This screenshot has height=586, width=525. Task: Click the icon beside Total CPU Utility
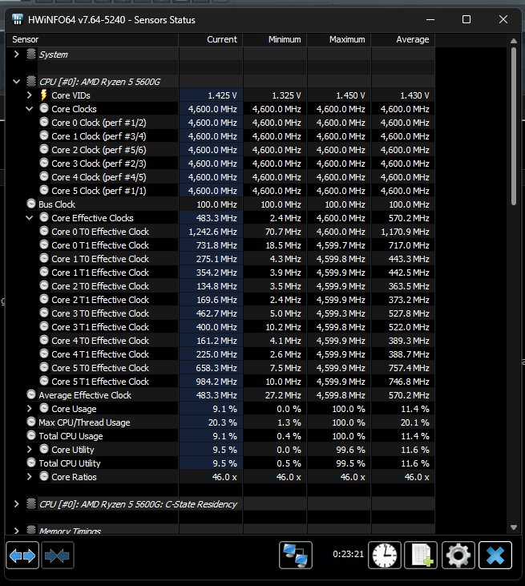coord(31,463)
